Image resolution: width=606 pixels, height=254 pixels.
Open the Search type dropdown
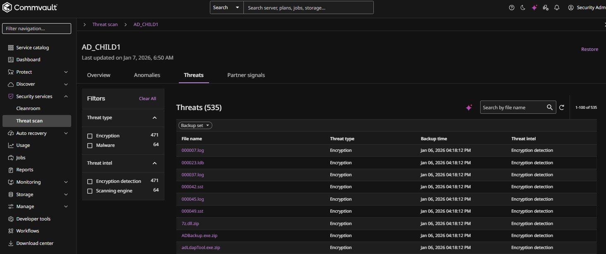pos(226,7)
